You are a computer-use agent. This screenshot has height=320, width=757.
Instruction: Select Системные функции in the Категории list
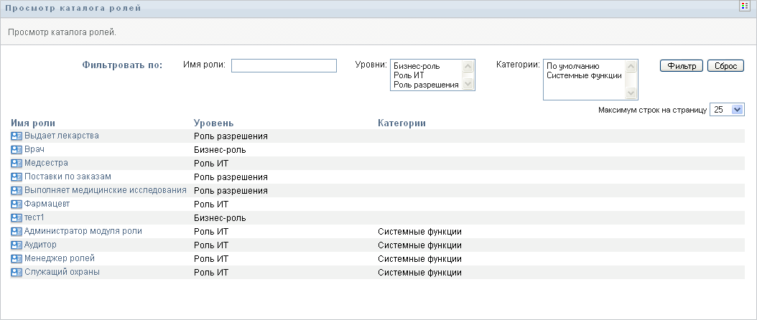tap(584, 75)
